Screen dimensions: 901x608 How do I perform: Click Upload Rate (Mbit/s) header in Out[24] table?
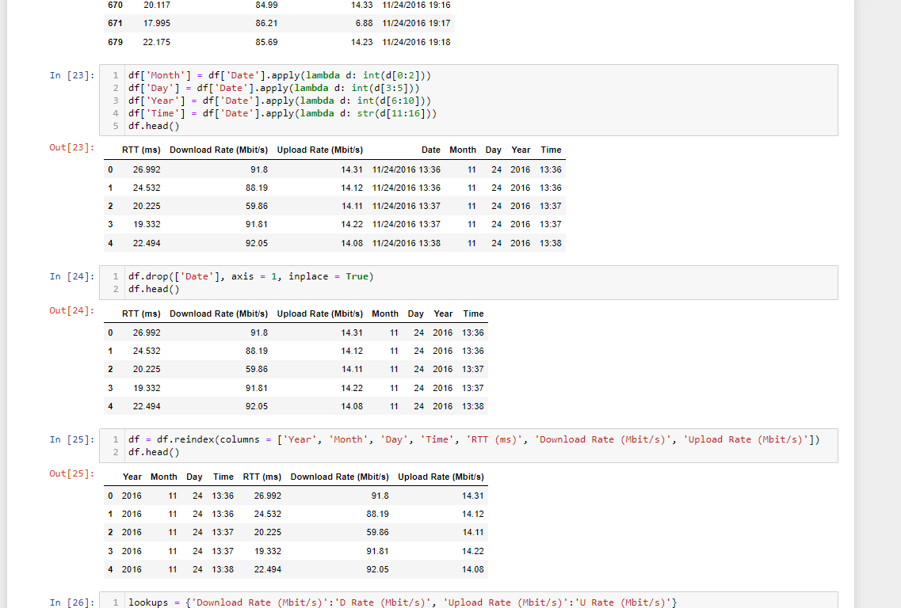[320, 313]
